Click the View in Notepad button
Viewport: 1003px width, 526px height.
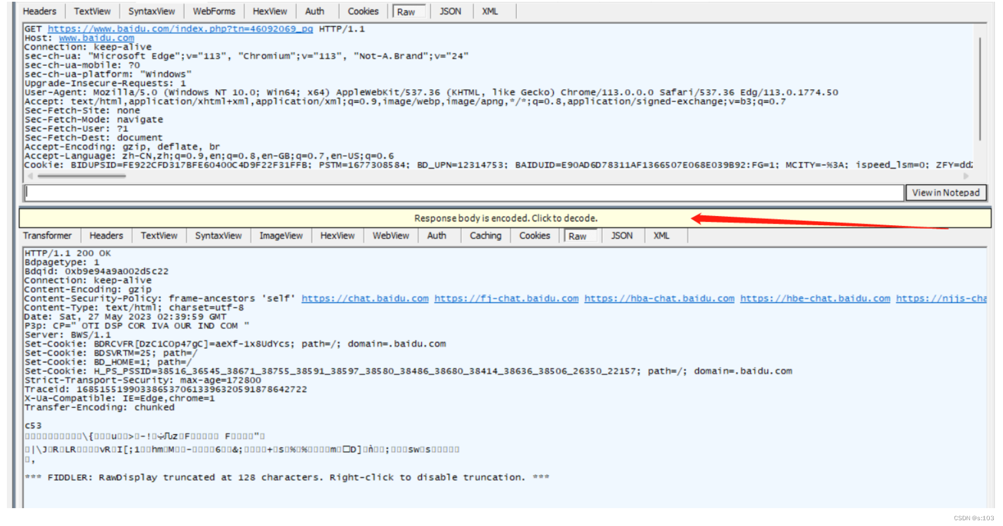click(x=946, y=193)
